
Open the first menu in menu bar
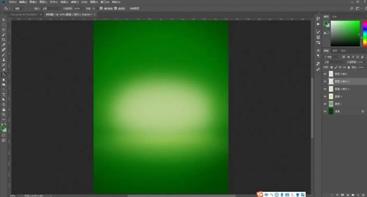coord(12,2)
